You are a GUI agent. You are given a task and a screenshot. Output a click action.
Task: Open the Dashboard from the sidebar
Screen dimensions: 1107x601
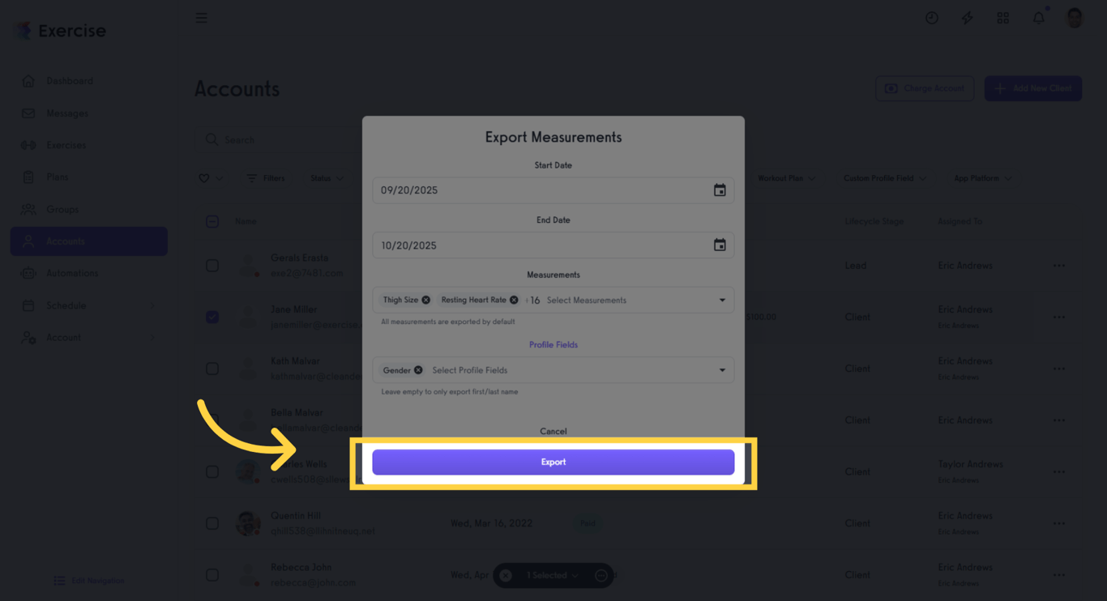(x=69, y=80)
